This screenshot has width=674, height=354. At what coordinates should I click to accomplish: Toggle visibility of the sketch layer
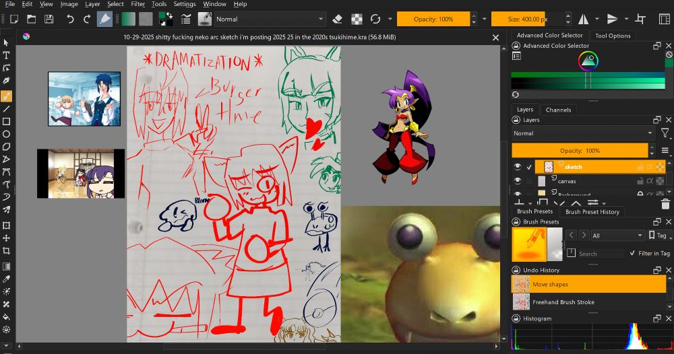point(517,166)
